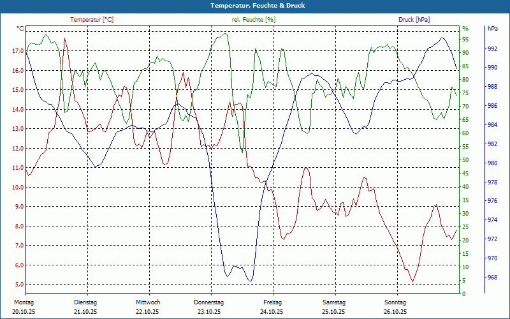Screen dimensions: 510x319
Task: Click the date "22.10.25"
Action: click(x=147, y=312)
